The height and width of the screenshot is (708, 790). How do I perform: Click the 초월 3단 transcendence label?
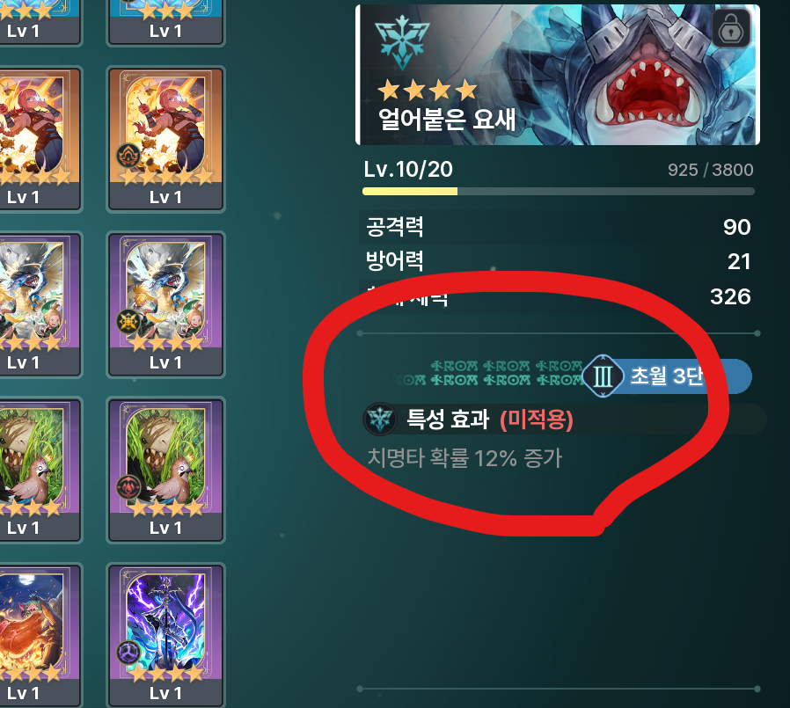(666, 376)
